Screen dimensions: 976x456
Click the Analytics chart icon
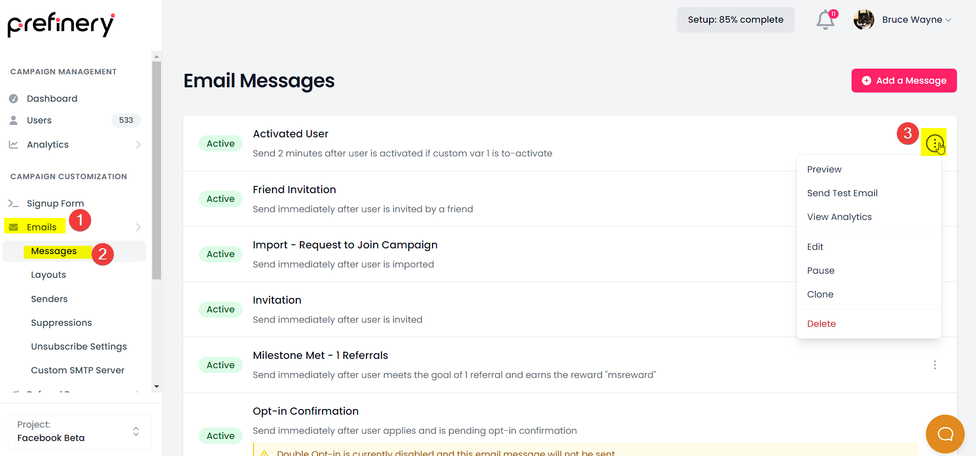point(13,145)
